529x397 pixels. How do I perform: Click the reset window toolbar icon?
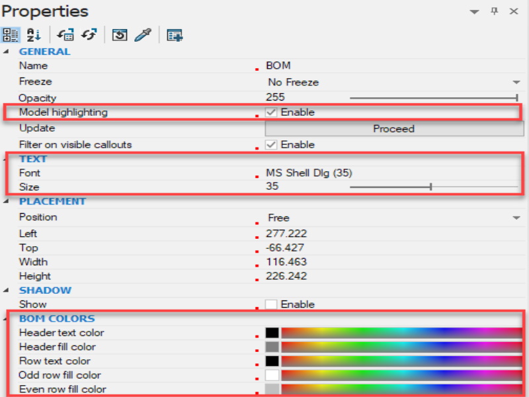point(120,34)
